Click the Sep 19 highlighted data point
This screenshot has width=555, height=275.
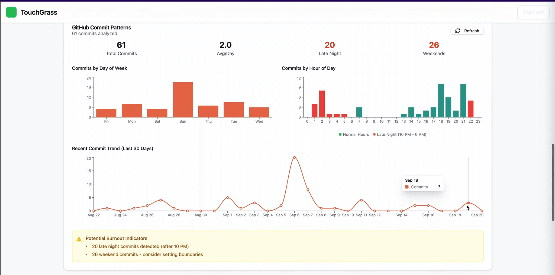tap(468, 203)
